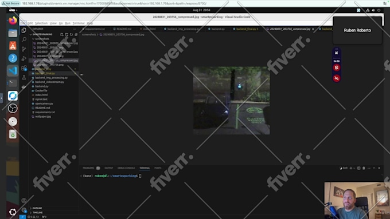Click the New File icon in Explorer
Screen dimensions: 390x219
coord(62,34)
